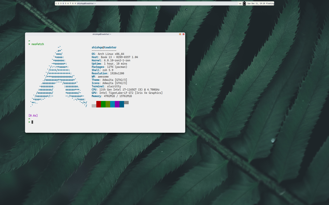Viewport: 329px width, 205px height.
Task: Activate workspace tag 9
Action: tap(75, 4)
